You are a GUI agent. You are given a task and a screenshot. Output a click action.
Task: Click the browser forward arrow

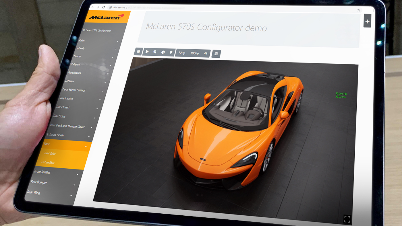pos(98,7)
